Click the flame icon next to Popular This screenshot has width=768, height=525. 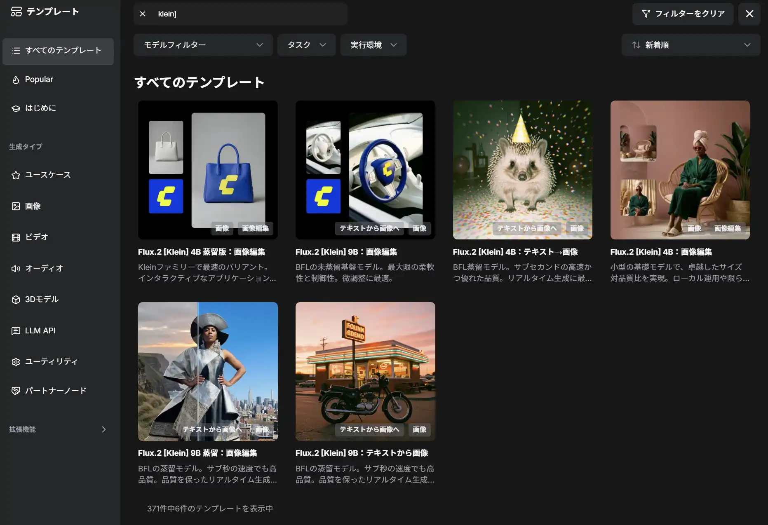click(16, 80)
